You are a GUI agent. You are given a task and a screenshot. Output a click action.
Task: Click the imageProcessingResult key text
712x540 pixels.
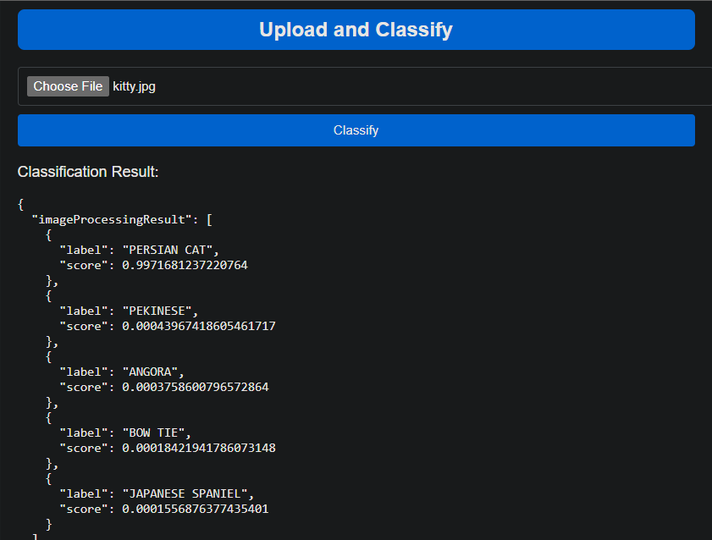pyautogui.click(x=112, y=219)
